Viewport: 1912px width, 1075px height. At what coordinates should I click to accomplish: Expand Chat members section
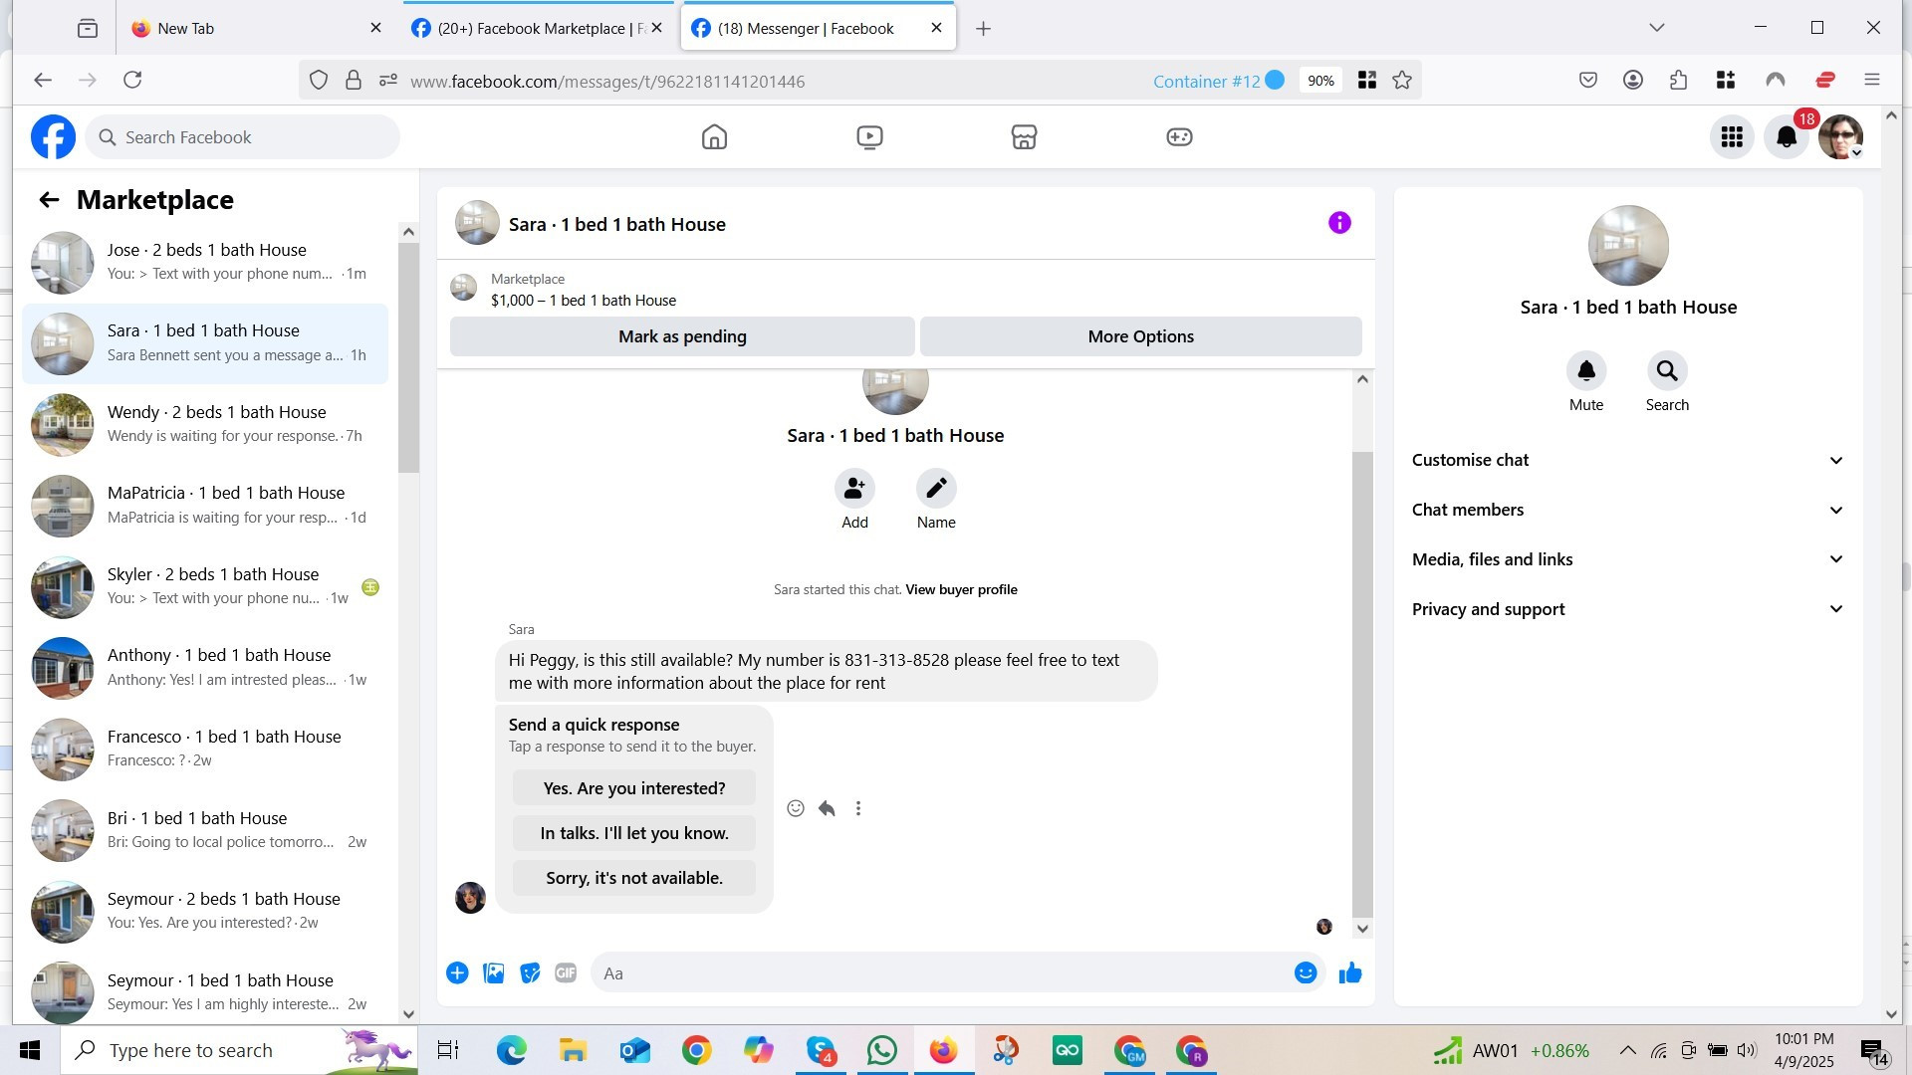point(1627,510)
